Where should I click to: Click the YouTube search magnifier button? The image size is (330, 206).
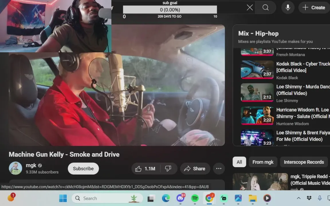(x=265, y=7)
